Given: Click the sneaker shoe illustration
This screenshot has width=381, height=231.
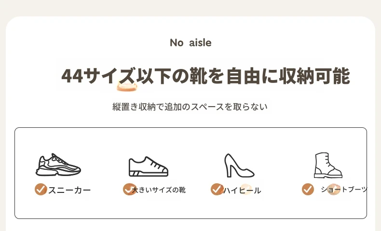Looking at the screenshot, I should [x=58, y=164].
